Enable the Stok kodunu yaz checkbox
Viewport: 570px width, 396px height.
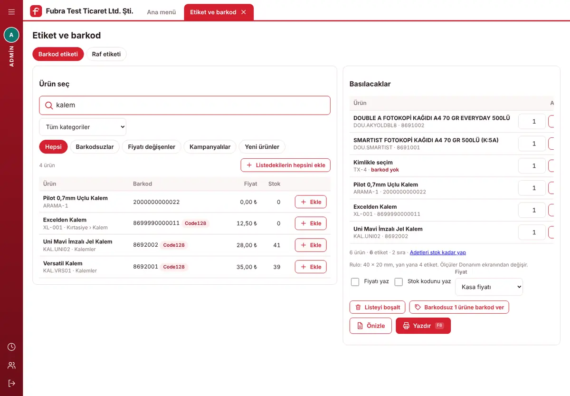click(399, 282)
